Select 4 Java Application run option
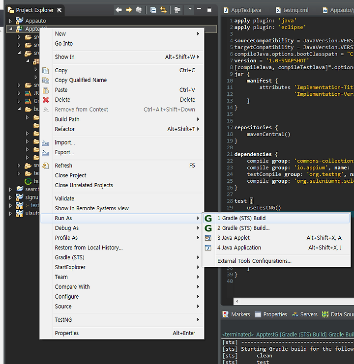 [276, 248]
